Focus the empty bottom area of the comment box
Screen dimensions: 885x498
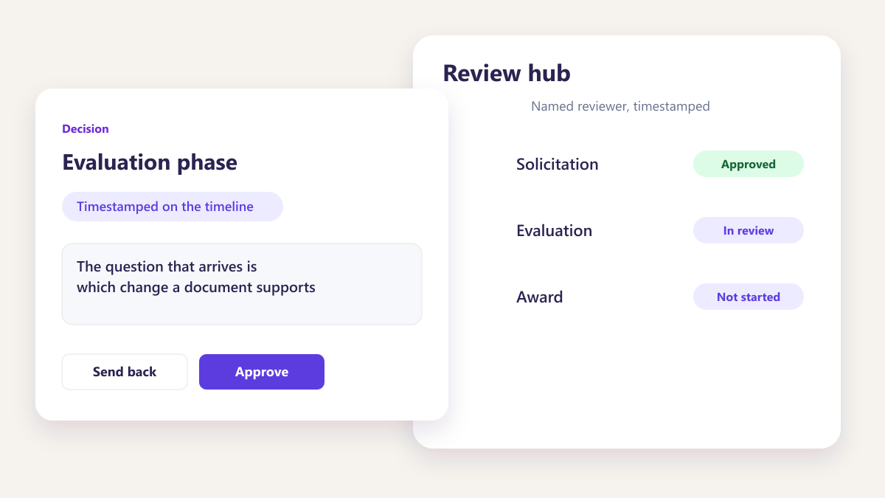point(242,310)
